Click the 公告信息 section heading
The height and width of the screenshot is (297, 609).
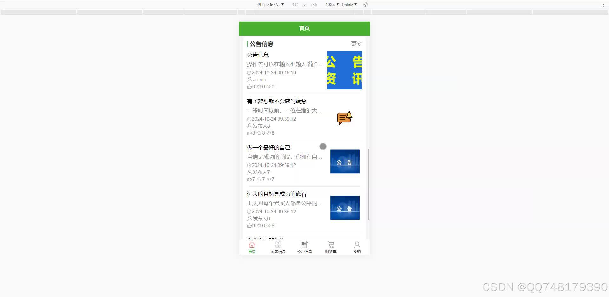pyautogui.click(x=261, y=44)
